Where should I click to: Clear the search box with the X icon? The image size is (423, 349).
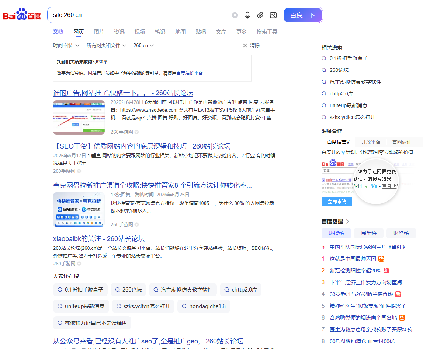tap(235, 15)
